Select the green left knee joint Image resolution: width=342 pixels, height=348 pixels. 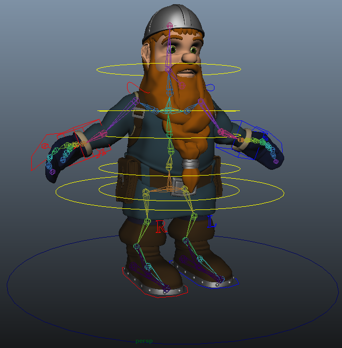click(194, 216)
